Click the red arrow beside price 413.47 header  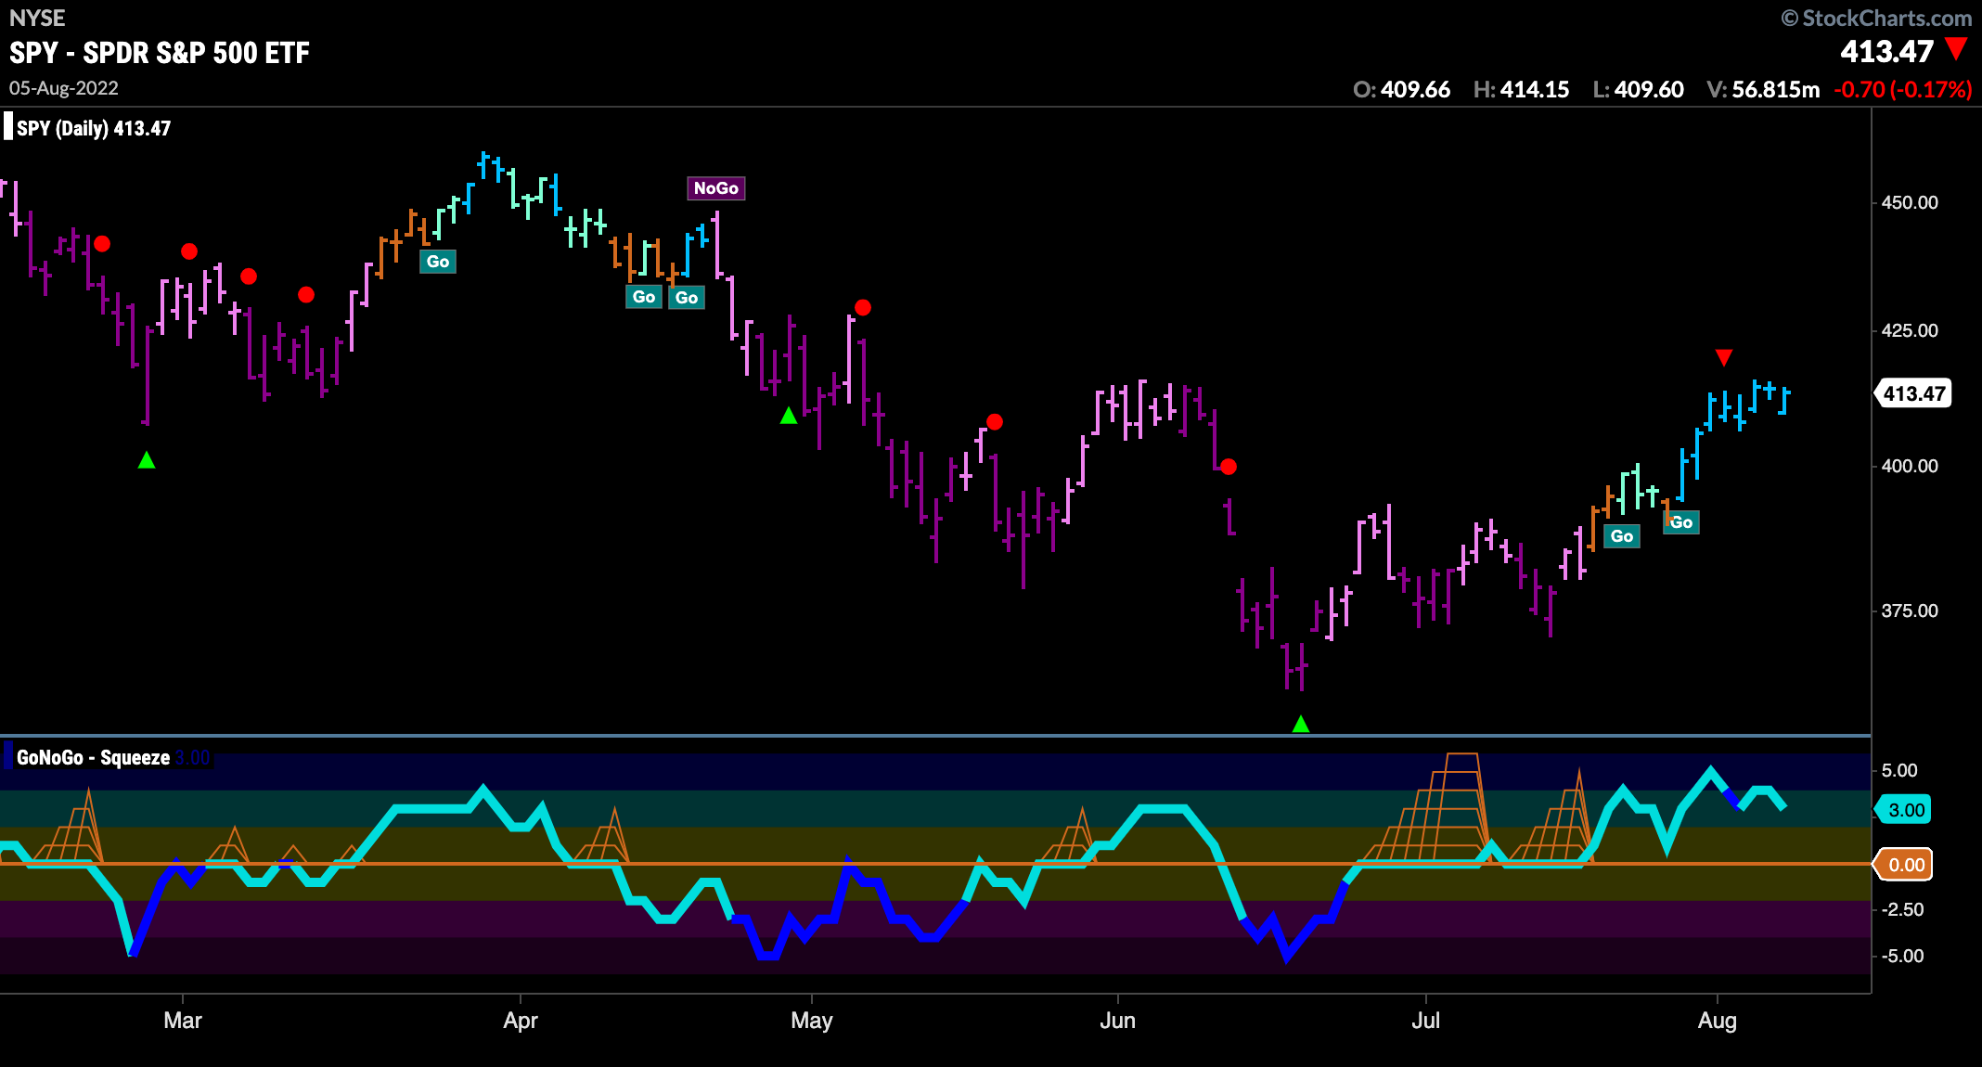(1957, 48)
